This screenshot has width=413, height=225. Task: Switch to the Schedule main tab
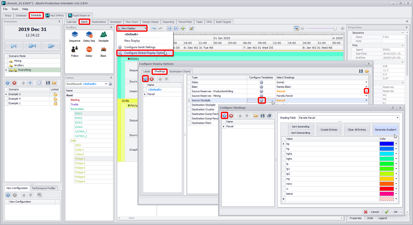pos(36,15)
